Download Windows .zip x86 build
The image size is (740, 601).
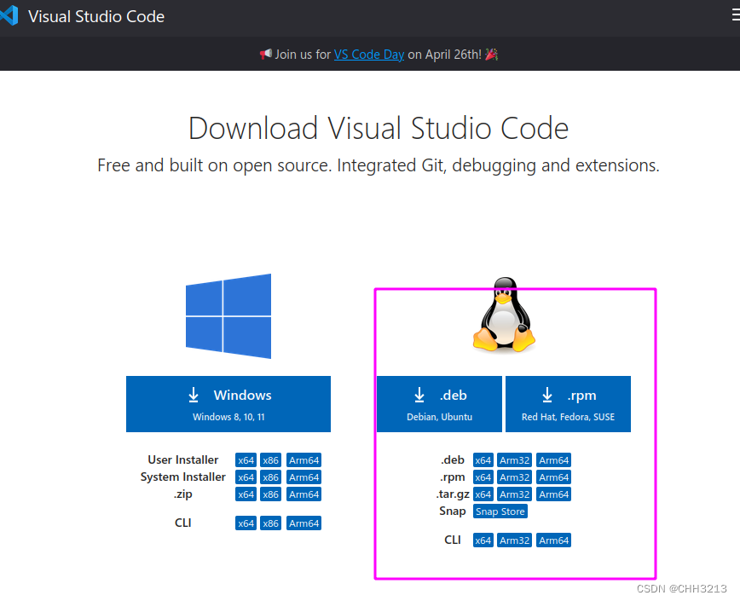click(x=270, y=494)
